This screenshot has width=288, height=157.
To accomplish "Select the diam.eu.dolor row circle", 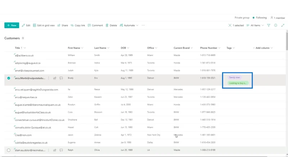I will tap(9, 150).
